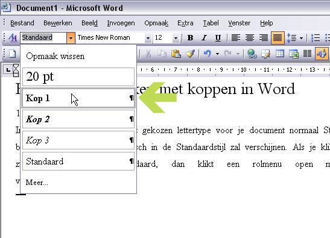Toggle Bold formatting
Viewport: 330px width, 238px height.
[x=190, y=38]
